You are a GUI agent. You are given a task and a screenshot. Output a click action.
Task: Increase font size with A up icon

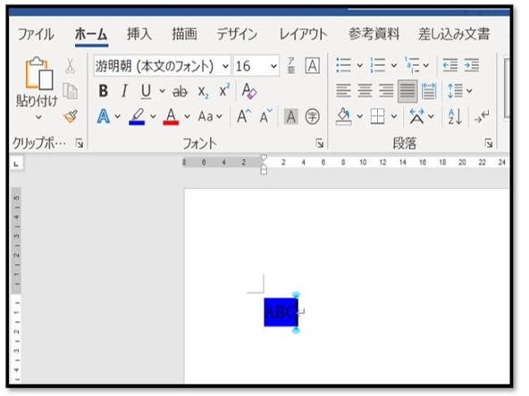[244, 117]
